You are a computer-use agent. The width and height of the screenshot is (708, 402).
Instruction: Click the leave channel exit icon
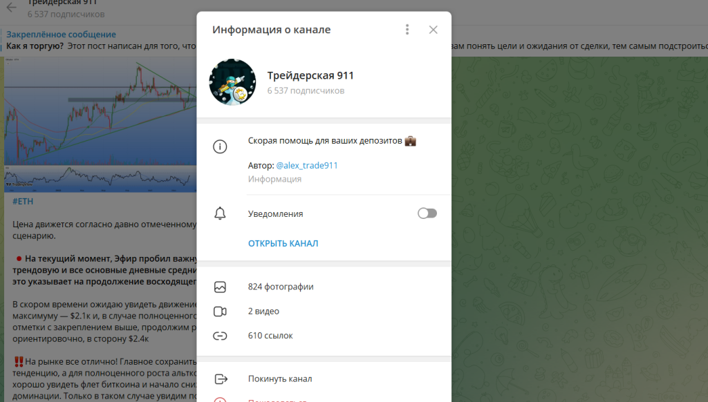[221, 379]
